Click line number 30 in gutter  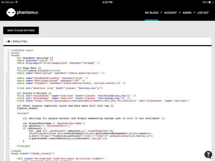(x=8, y=123)
